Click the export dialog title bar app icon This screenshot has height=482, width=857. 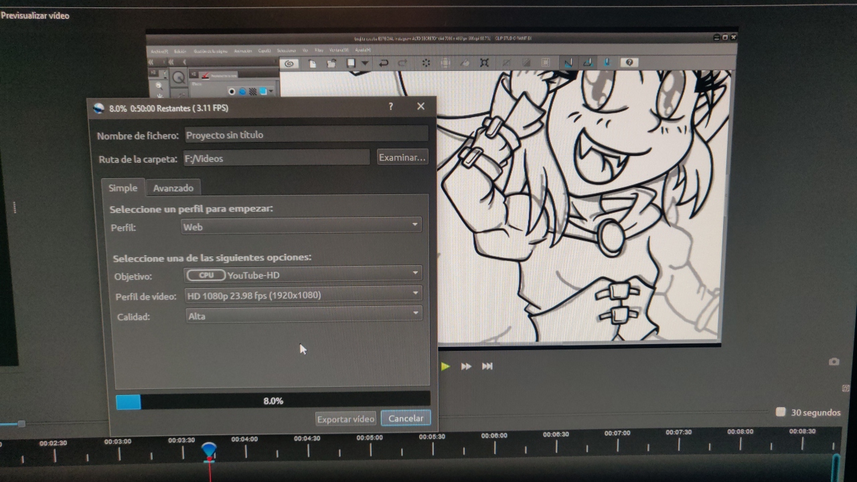99,108
